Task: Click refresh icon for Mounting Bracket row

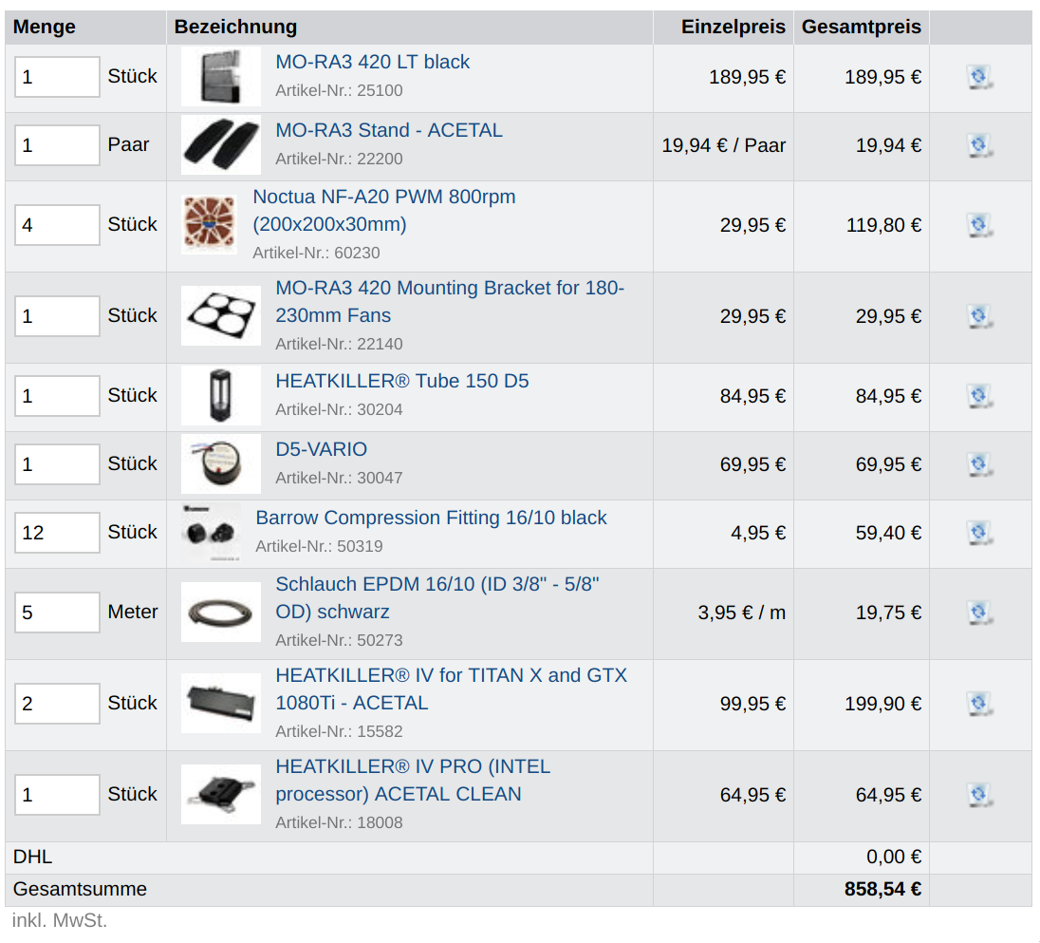Action: pyautogui.click(x=979, y=316)
